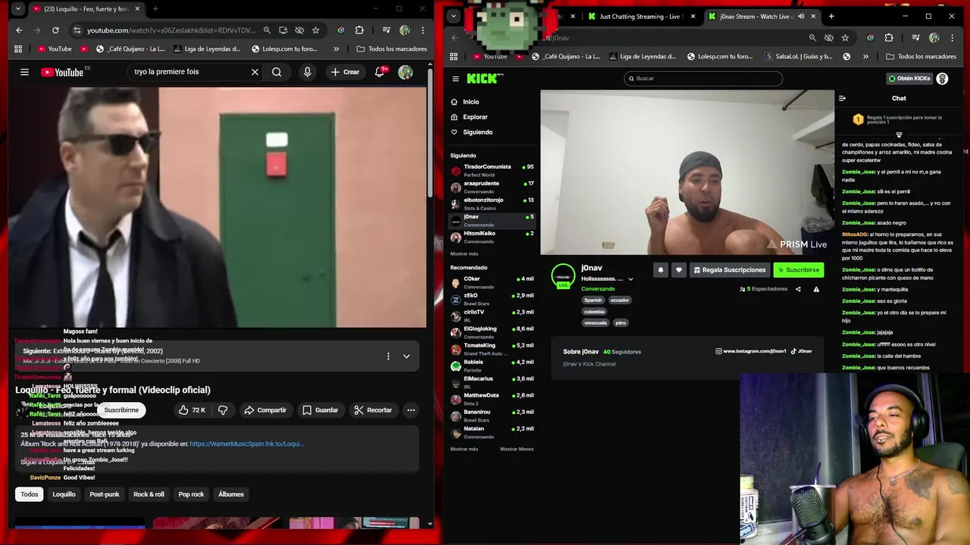Clear the YouTube search text with the X

click(x=255, y=72)
